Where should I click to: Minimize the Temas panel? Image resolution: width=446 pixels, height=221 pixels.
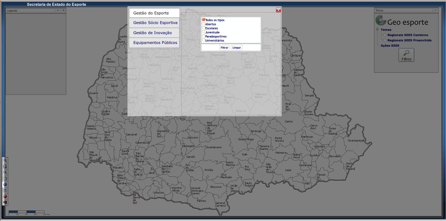click(435, 10)
